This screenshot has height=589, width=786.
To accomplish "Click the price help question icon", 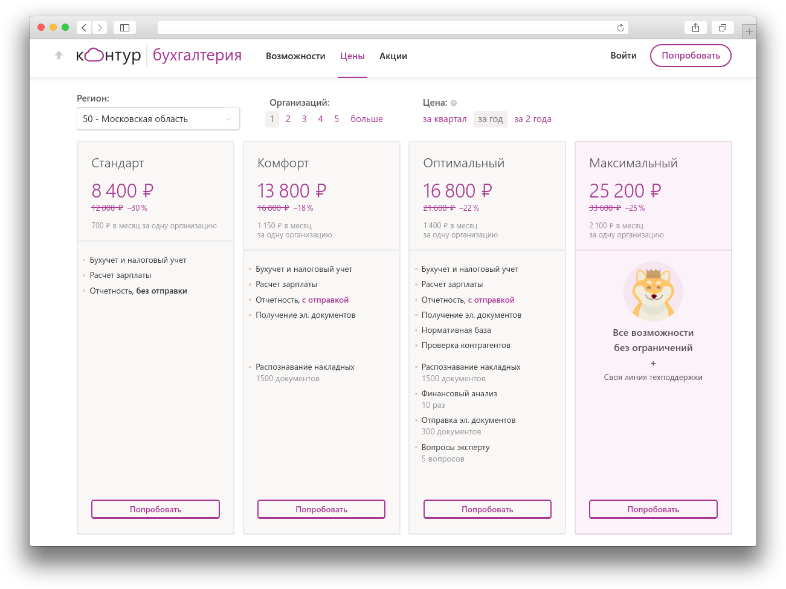I will [x=454, y=103].
